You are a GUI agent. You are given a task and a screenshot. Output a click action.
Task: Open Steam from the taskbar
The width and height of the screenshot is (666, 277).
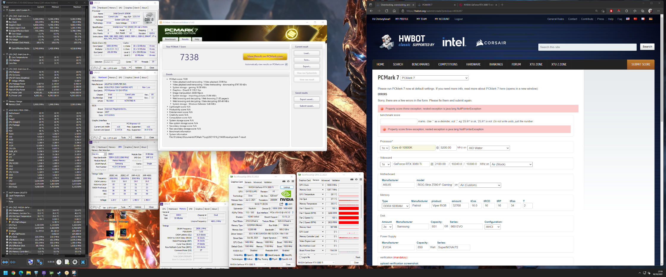(59, 273)
